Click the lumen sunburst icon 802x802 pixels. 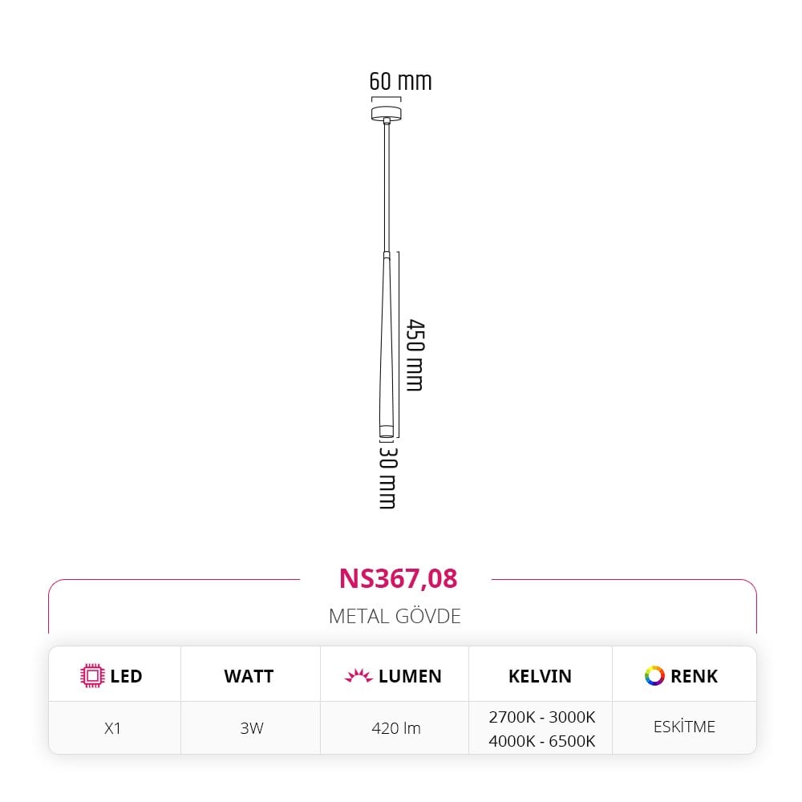coord(358,675)
